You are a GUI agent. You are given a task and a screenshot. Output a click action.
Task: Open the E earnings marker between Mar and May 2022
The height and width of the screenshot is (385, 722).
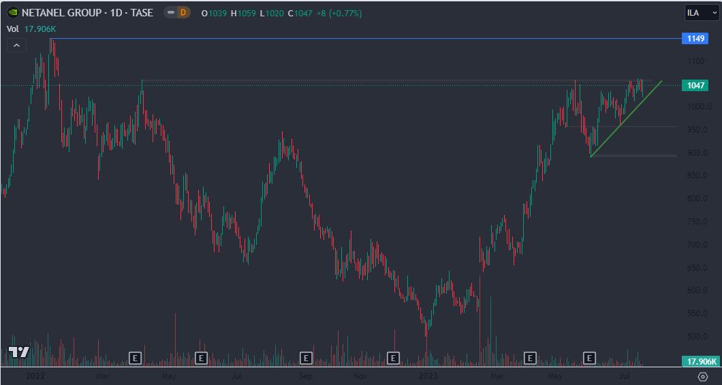pos(135,358)
